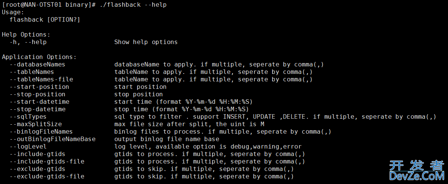Click the --start-position option

(x=39, y=87)
